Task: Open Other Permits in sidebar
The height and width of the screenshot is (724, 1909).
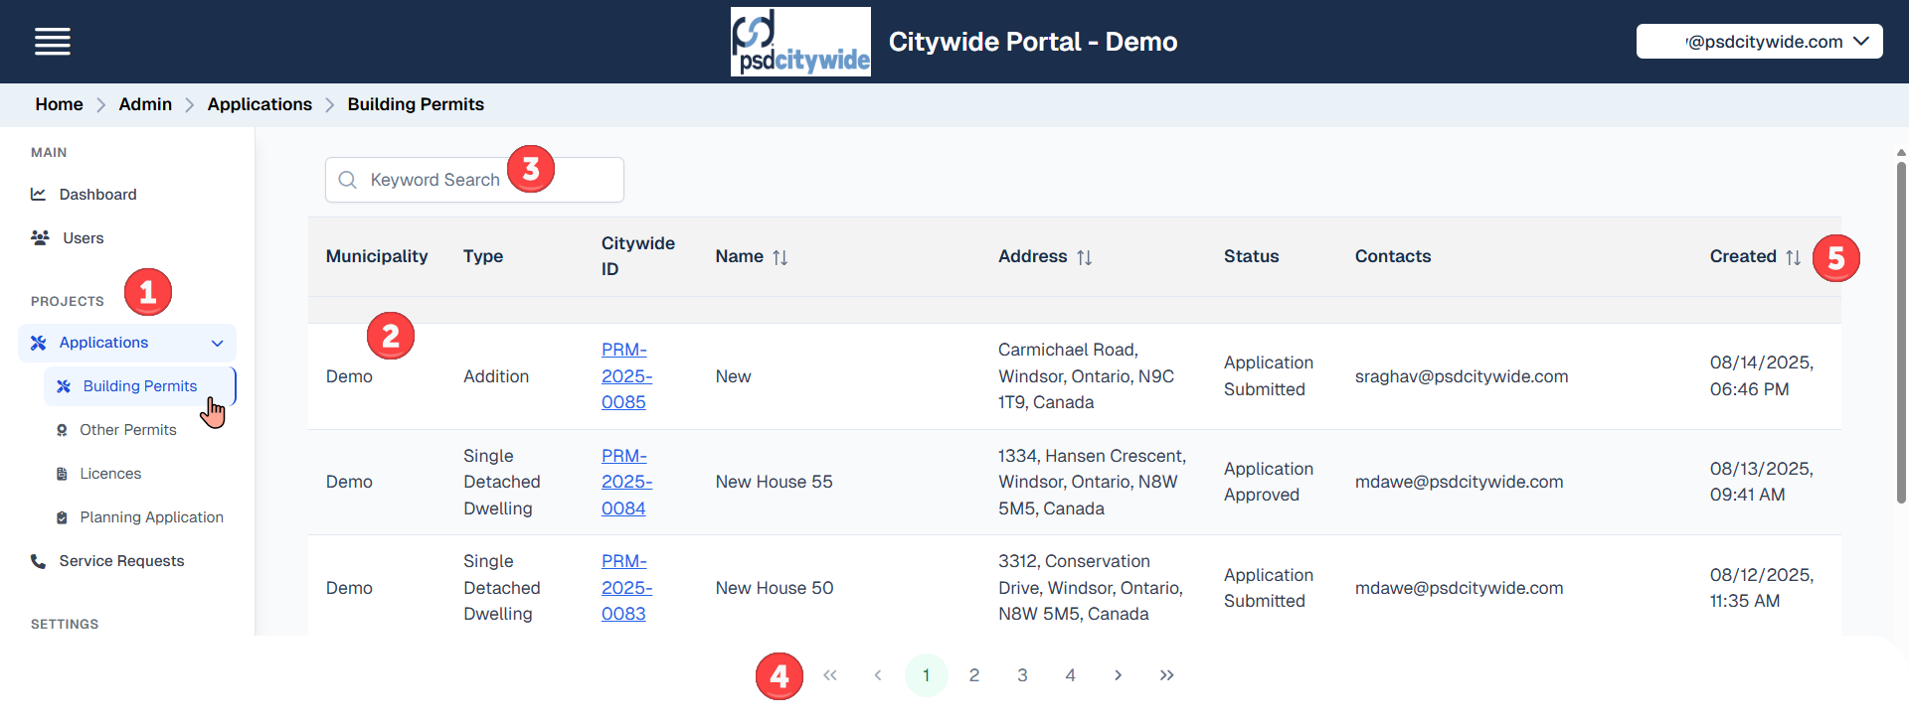Action: [x=127, y=430]
